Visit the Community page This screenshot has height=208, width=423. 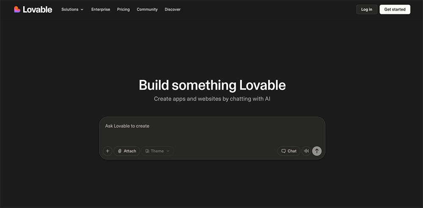pyautogui.click(x=147, y=9)
